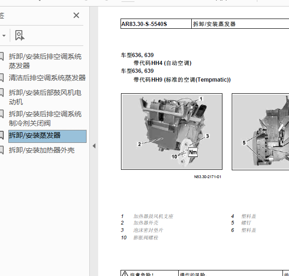Image resolution: width=289 pixels, height=276 pixels.
Task: Click the warning triangle icon at the bottom
Action: [125, 274]
